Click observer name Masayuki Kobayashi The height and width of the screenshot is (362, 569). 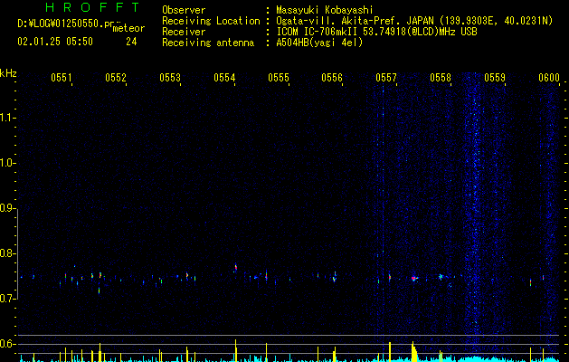point(325,10)
